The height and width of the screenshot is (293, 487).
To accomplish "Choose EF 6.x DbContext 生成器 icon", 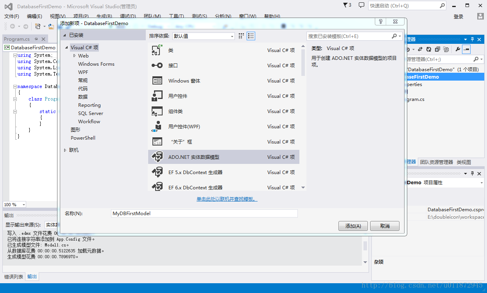I will coord(157,187).
